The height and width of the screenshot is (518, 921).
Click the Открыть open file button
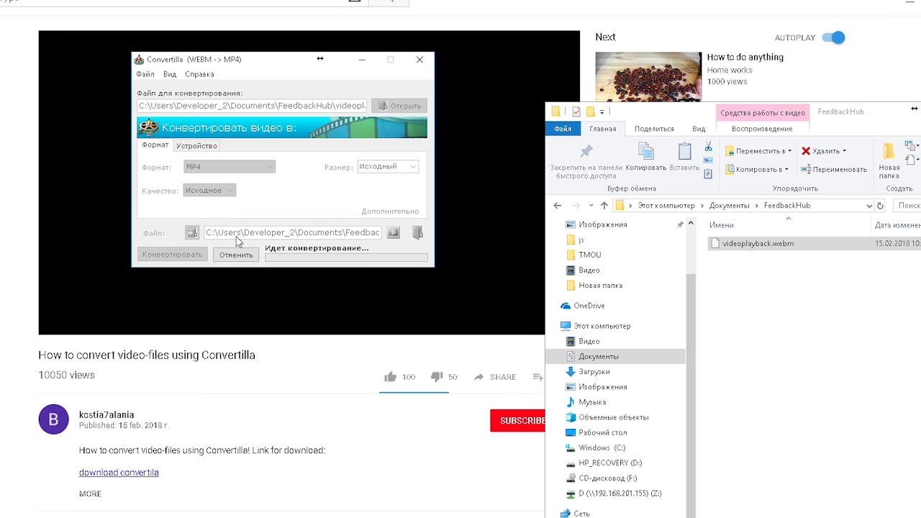pyautogui.click(x=399, y=106)
